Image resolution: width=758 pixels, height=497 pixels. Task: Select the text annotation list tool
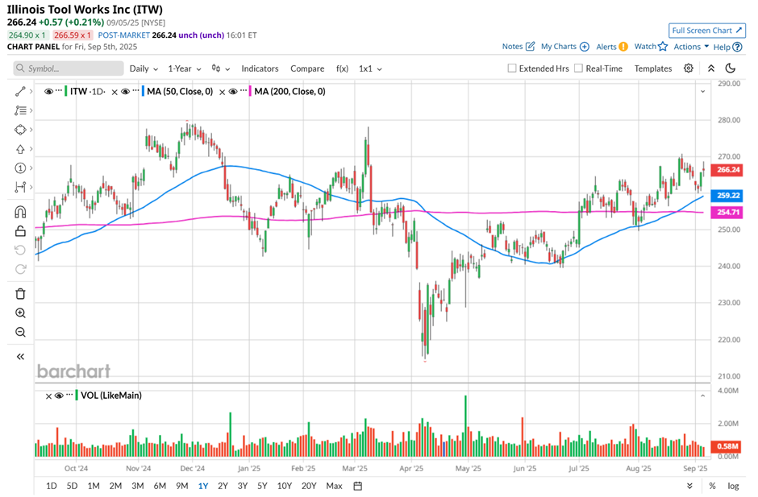pos(20,110)
